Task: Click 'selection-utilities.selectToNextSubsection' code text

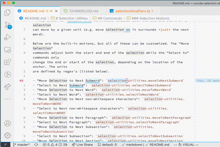Action: coord(140,136)
